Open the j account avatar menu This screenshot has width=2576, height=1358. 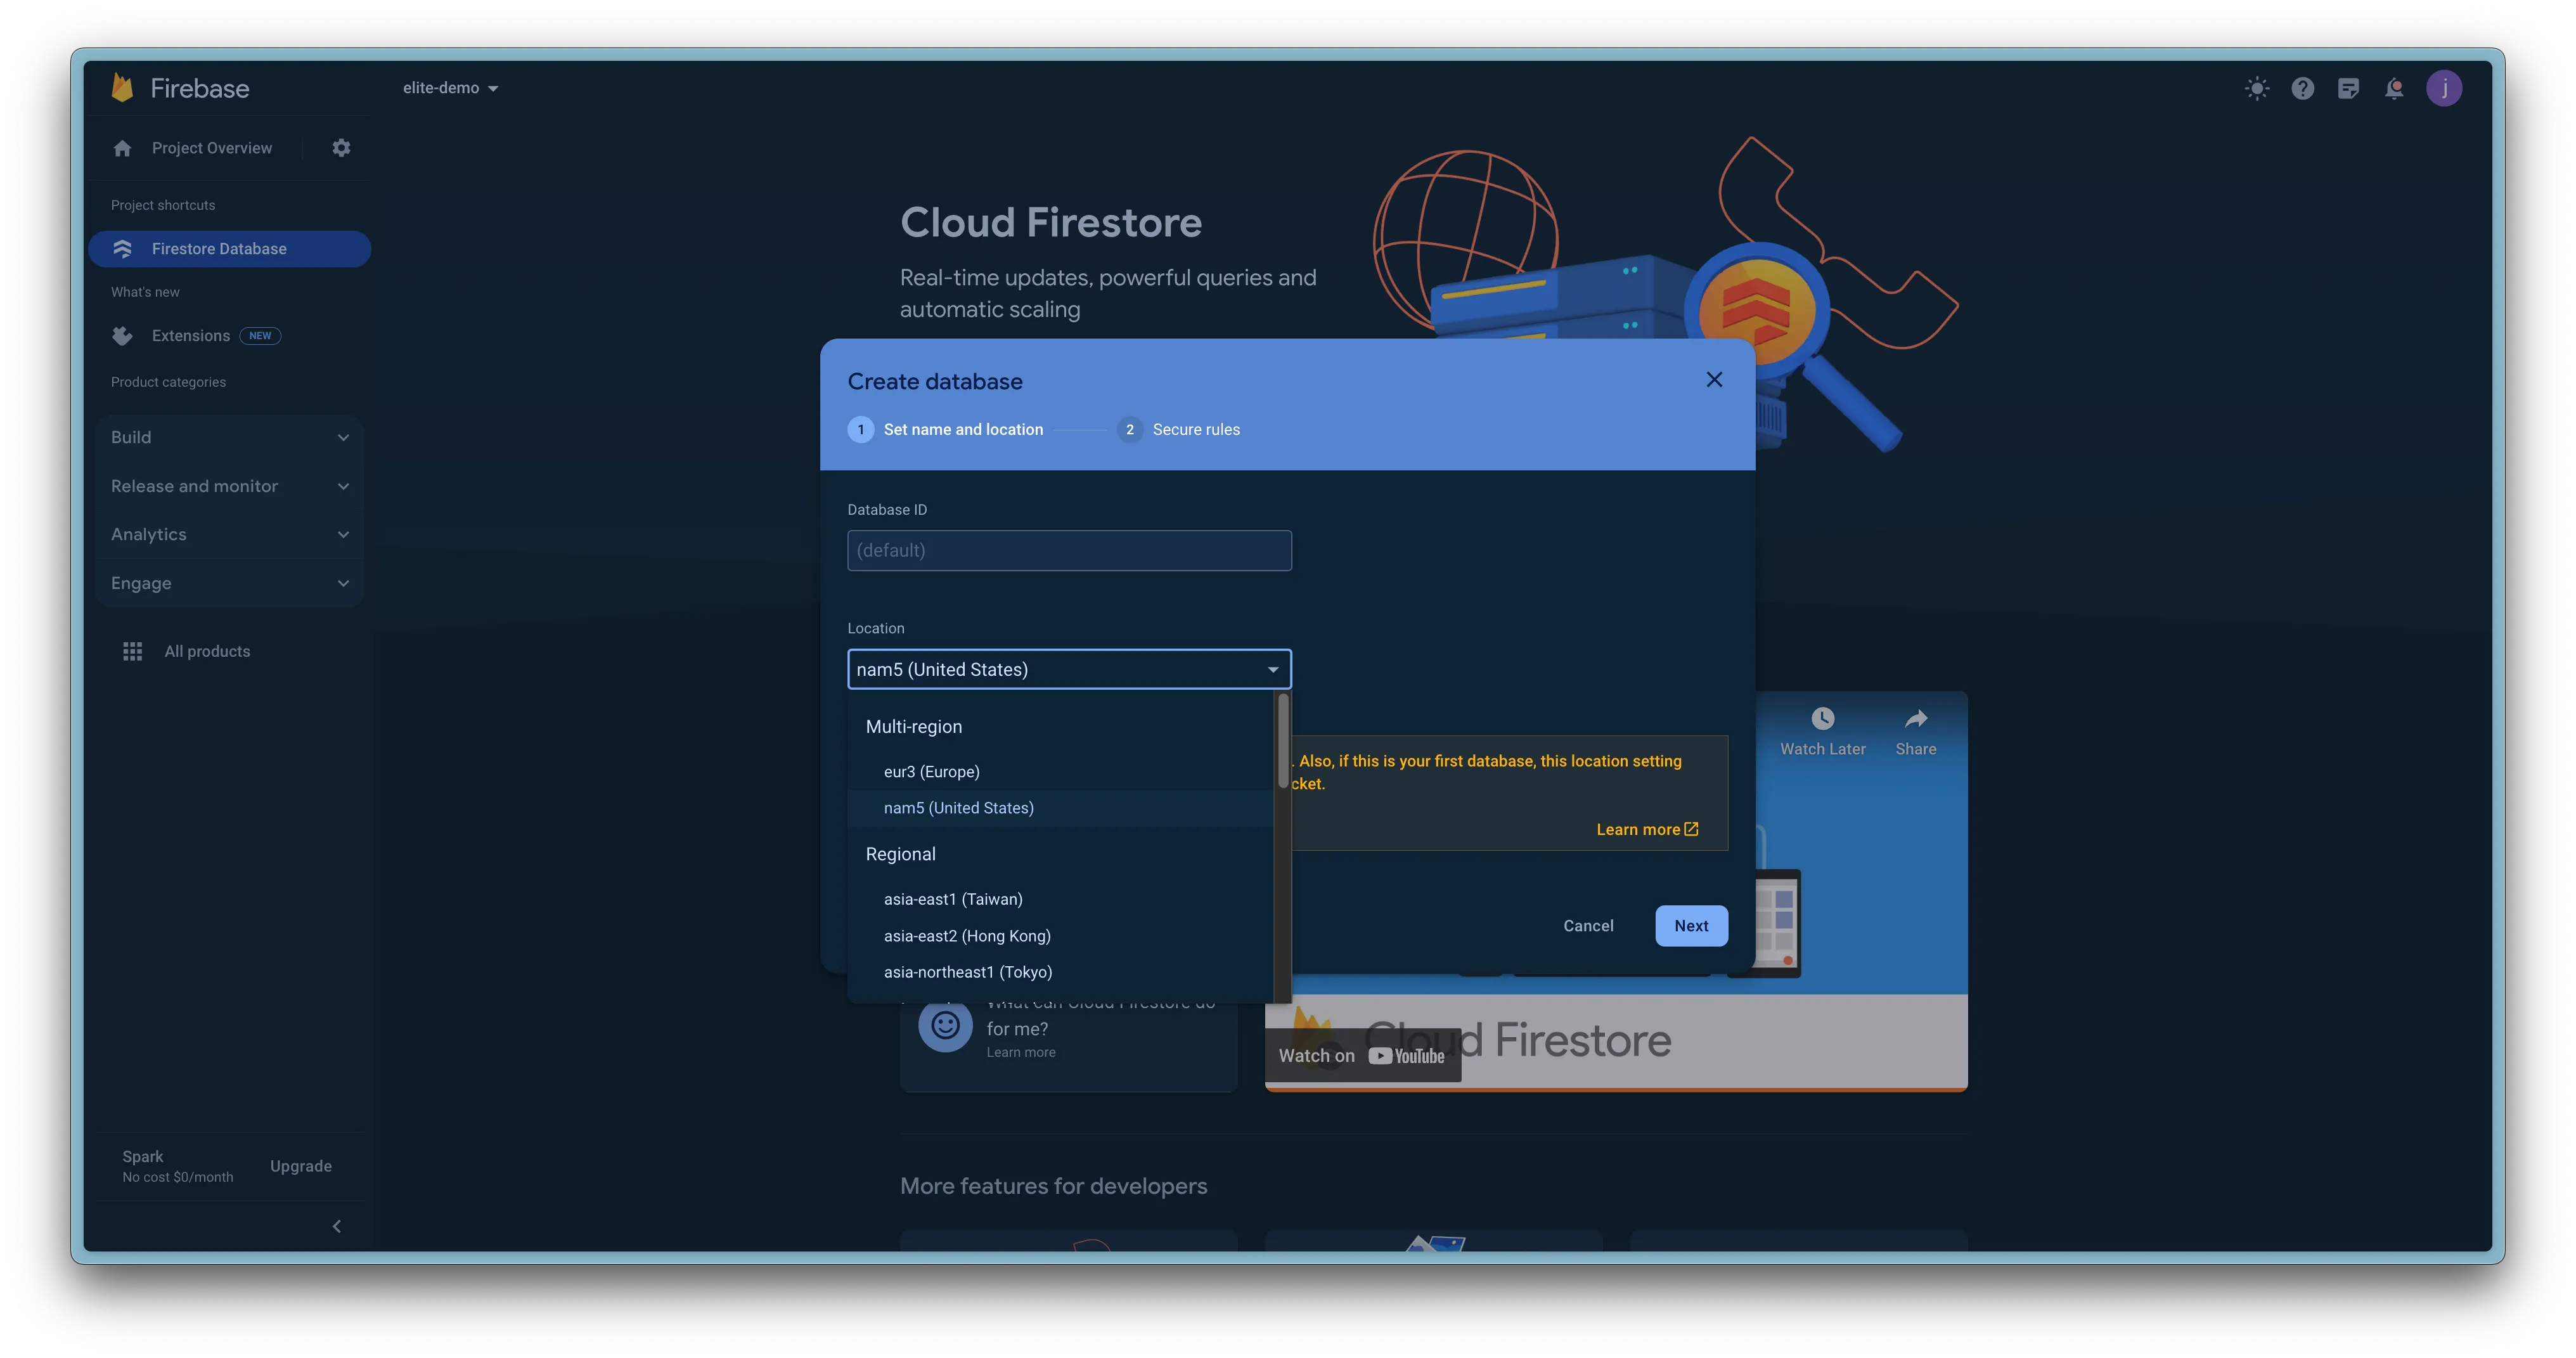click(x=2445, y=88)
